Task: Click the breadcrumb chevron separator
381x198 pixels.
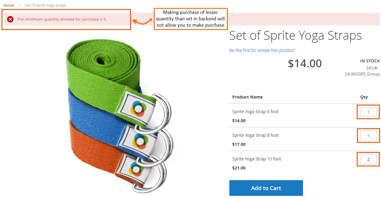Action: point(19,5)
